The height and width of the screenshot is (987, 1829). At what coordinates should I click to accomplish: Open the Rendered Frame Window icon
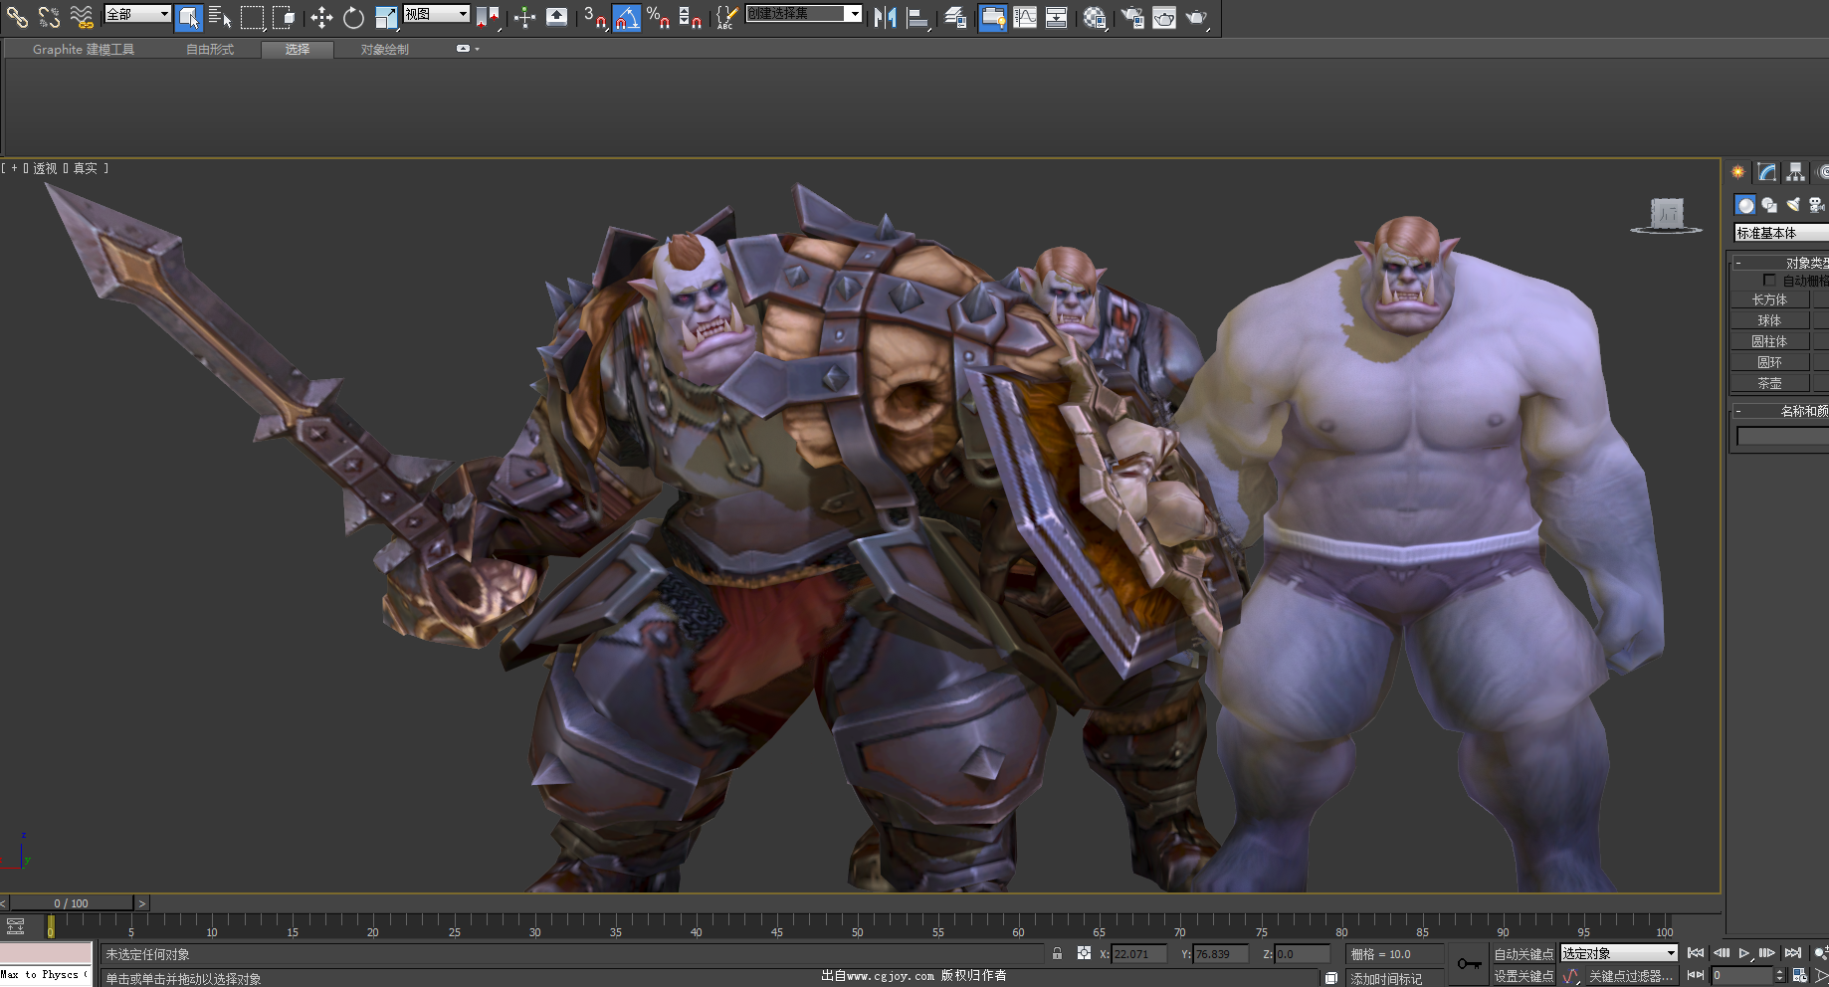click(x=1163, y=17)
